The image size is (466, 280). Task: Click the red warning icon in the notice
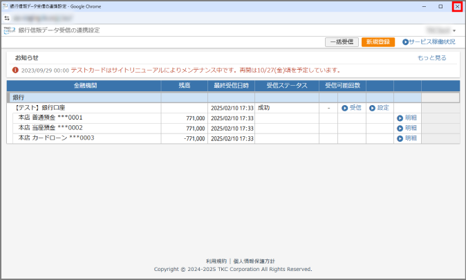point(15,71)
